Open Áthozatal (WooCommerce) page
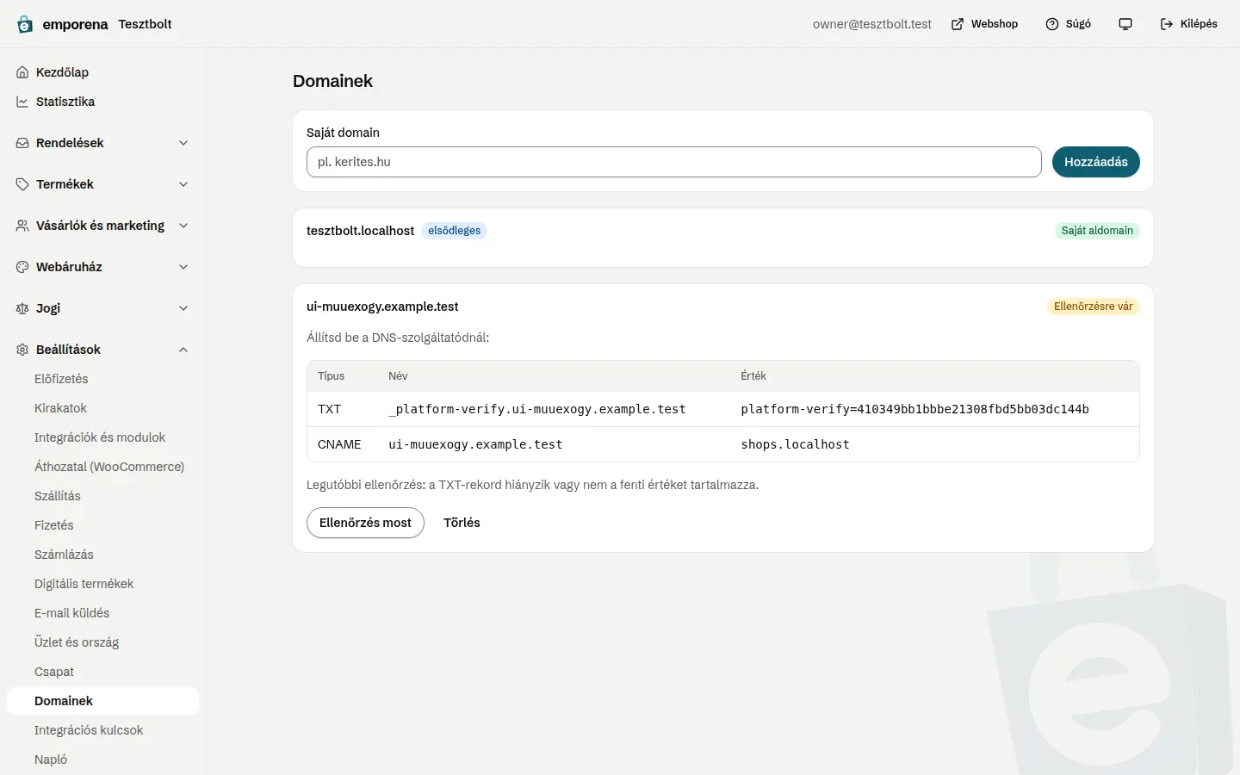Image resolution: width=1240 pixels, height=775 pixels. (x=102, y=467)
